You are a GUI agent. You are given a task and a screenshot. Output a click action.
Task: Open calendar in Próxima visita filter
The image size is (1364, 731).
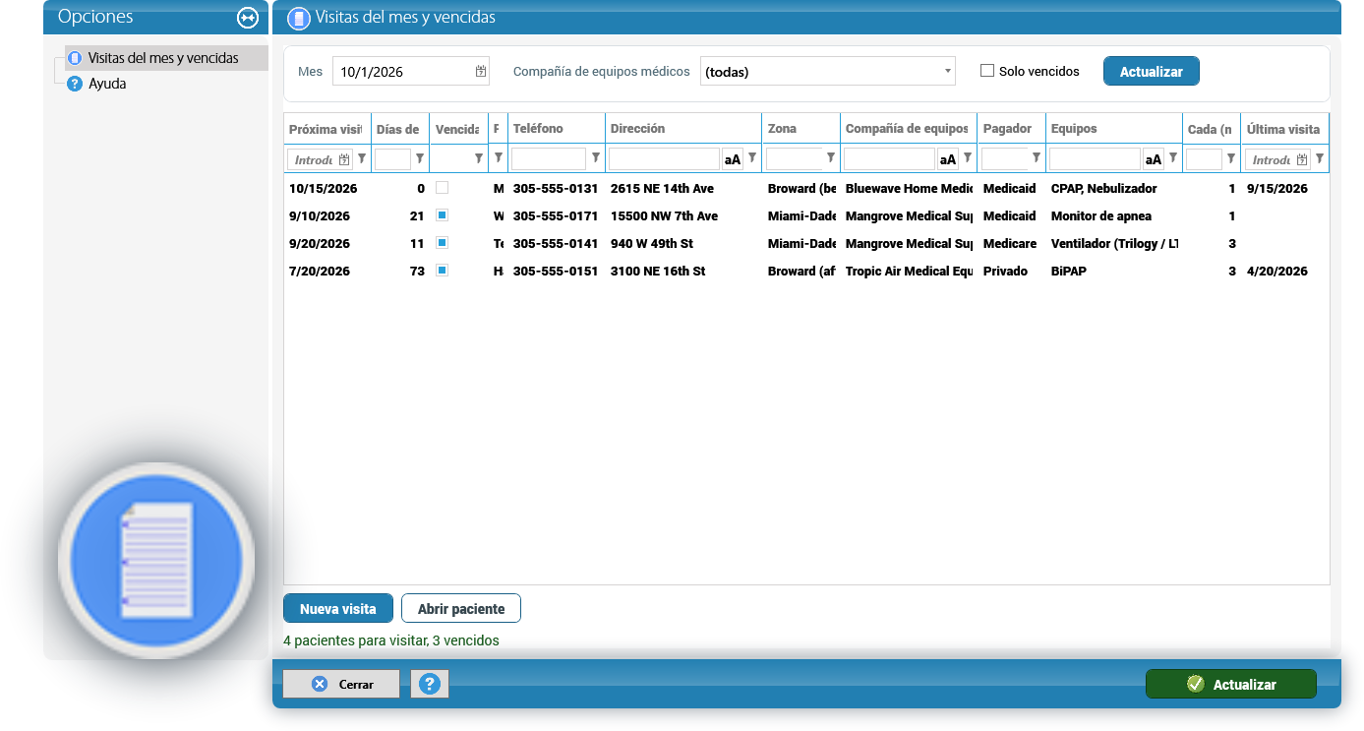[344, 158]
